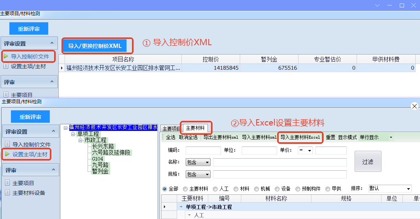The width and height of the screenshot is (420, 219).
Task: Collapse the 评审设置 section with its chevron
Action: (52, 44)
